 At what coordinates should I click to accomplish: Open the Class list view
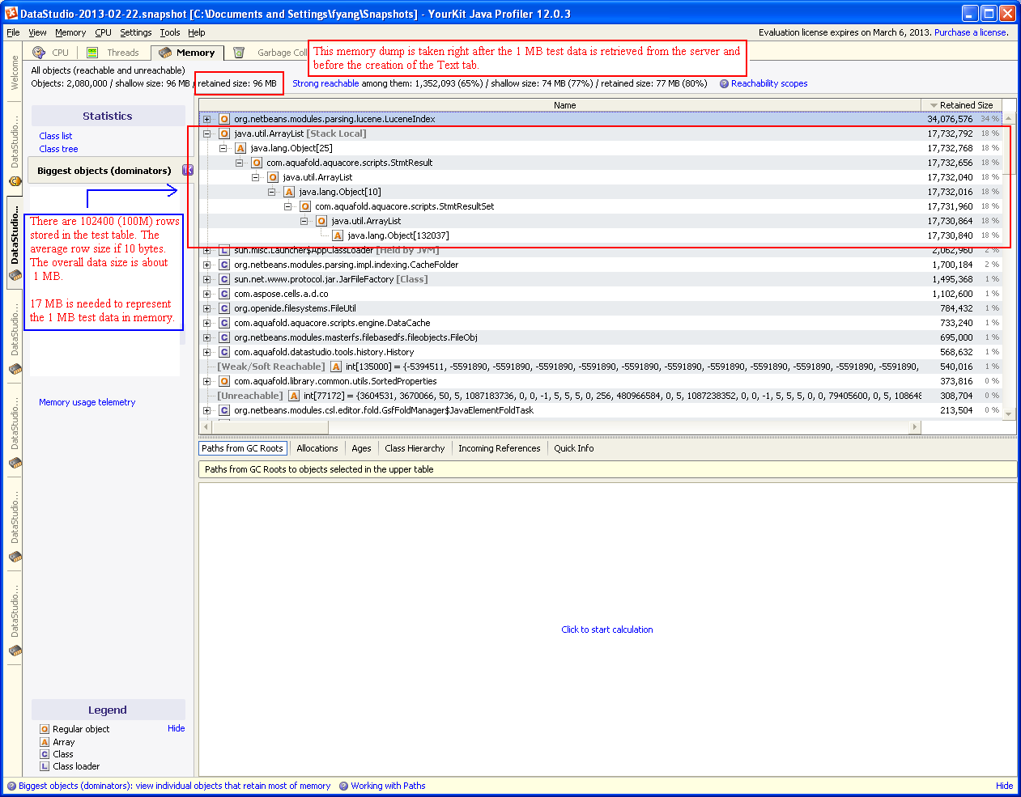(56, 136)
